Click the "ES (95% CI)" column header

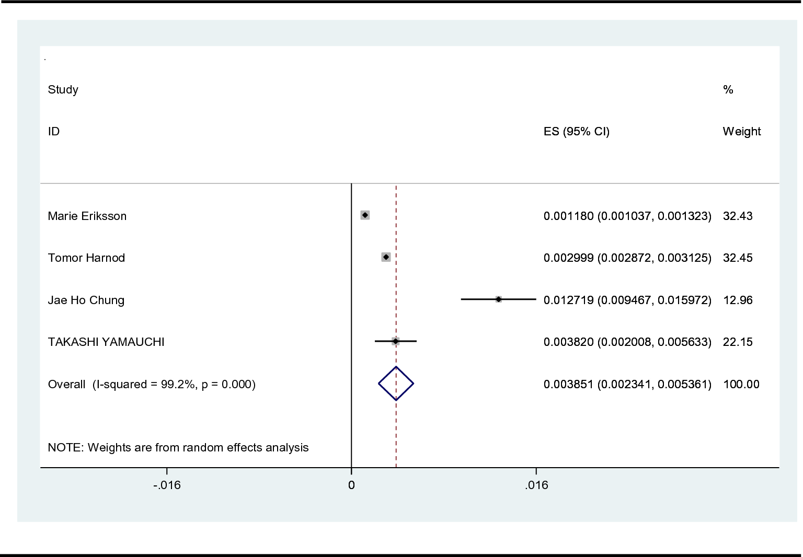point(577,132)
